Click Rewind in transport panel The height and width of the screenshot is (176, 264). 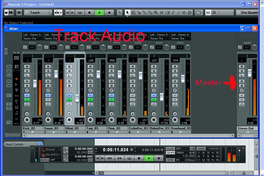[109, 158]
